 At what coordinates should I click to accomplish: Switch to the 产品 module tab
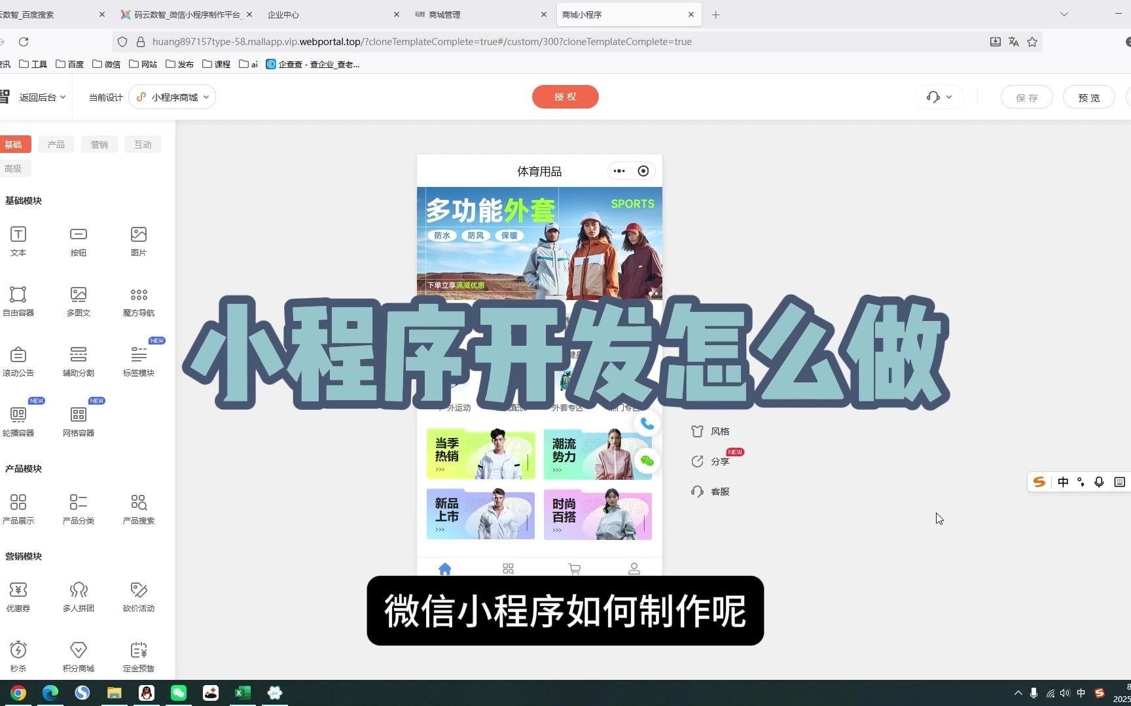pyautogui.click(x=56, y=144)
